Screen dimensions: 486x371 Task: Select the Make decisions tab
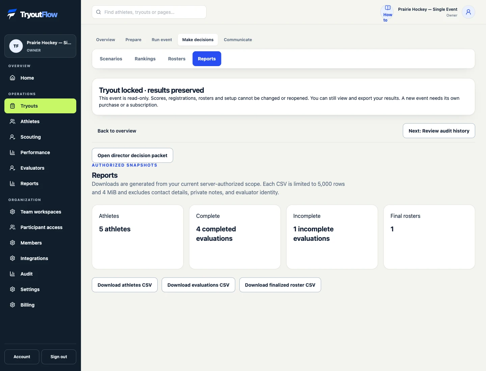(x=198, y=40)
